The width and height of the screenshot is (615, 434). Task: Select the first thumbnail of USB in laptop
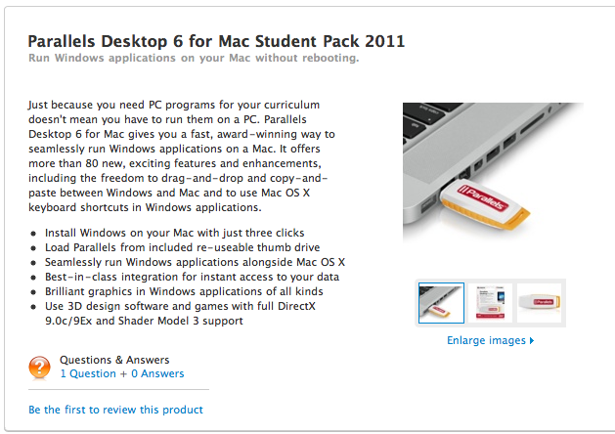[441, 303]
